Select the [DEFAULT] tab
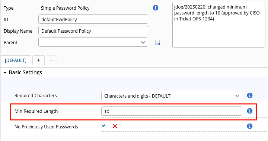Image resolution: width=268 pixels, height=141 pixels. click(x=16, y=60)
